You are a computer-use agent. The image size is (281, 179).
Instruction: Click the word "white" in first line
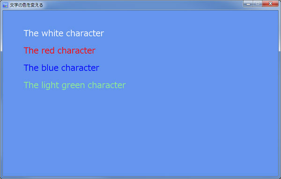(x=52, y=33)
